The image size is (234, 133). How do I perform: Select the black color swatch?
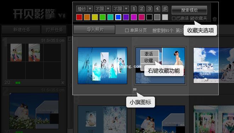(149, 17)
